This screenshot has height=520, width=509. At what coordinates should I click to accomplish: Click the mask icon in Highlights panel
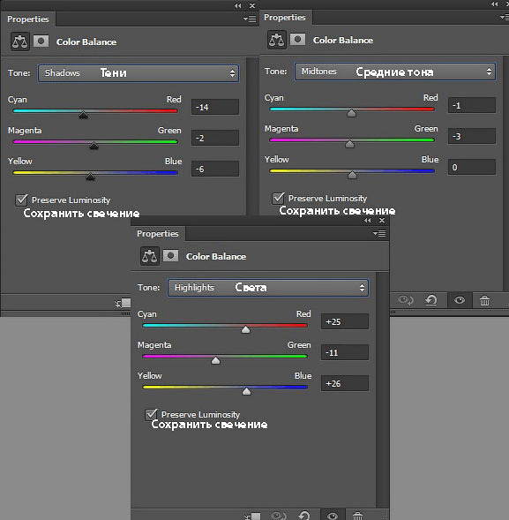[x=170, y=256]
